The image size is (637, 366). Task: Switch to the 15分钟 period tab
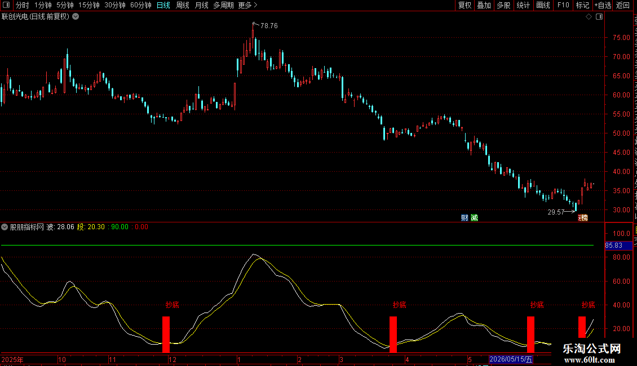(x=89, y=5)
